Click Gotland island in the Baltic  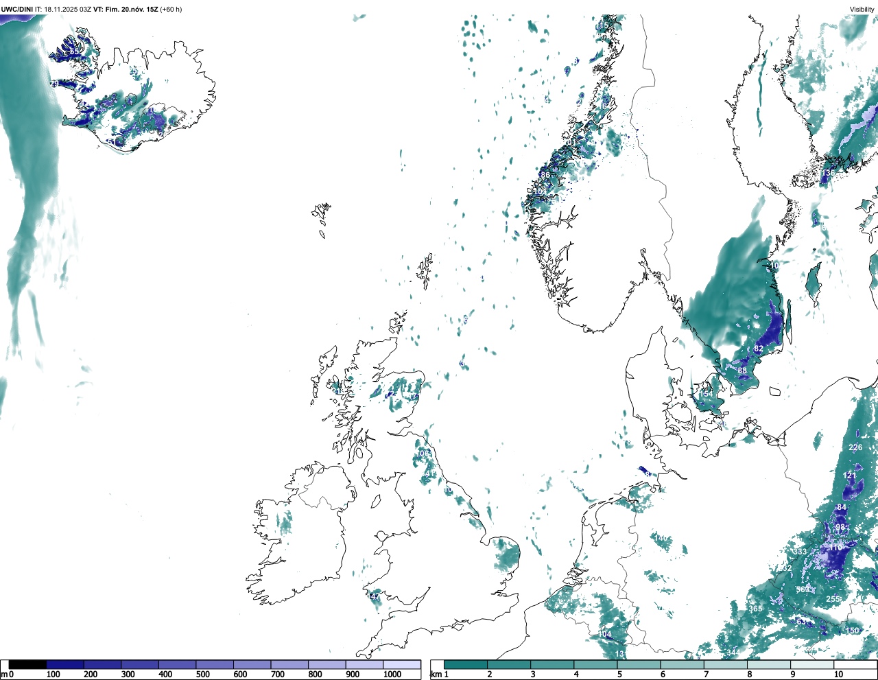(815, 285)
